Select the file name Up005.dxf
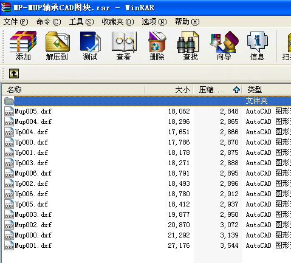This screenshot has width=291, height=263. tap(32, 204)
